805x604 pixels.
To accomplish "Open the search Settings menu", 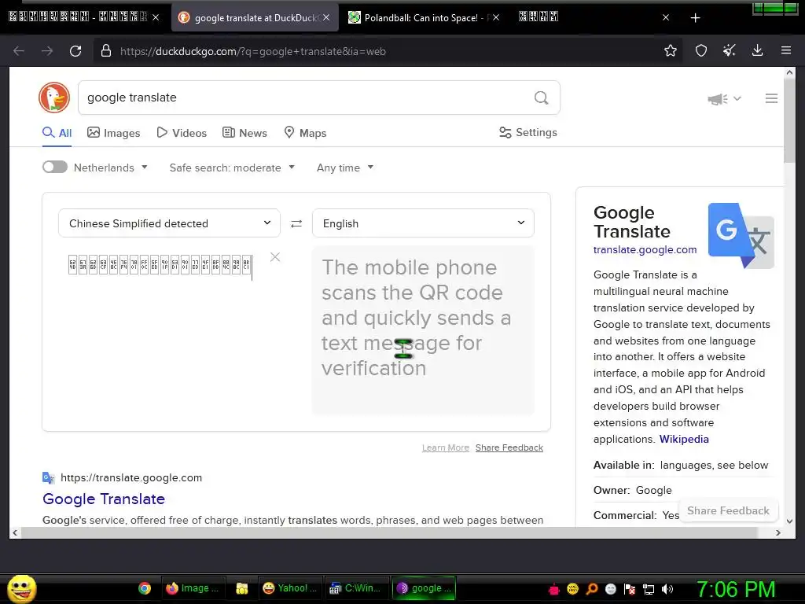I will point(528,132).
